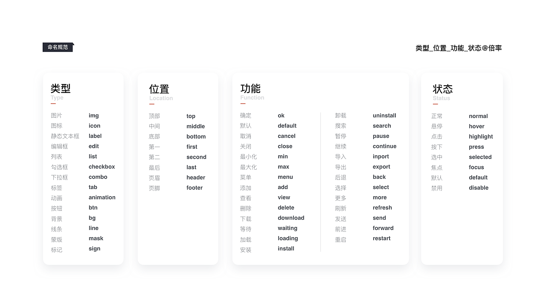Image resolution: width=546 pixels, height=307 pixels.
Task: Click the 'mask' entry
Action: coord(96,238)
